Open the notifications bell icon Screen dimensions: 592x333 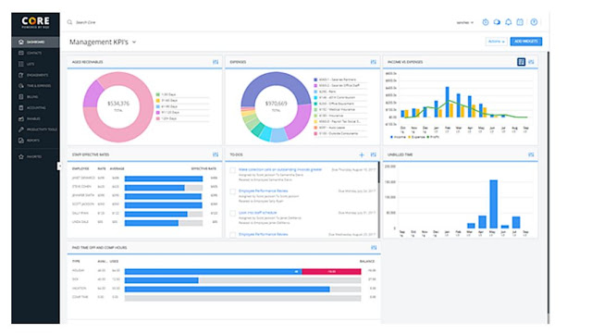tap(509, 22)
